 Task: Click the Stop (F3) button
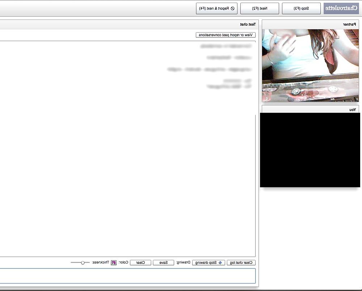[301, 8]
